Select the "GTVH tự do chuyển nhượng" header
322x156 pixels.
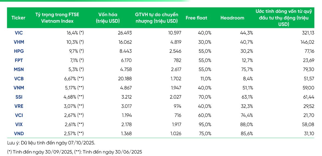tap(156, 18)
